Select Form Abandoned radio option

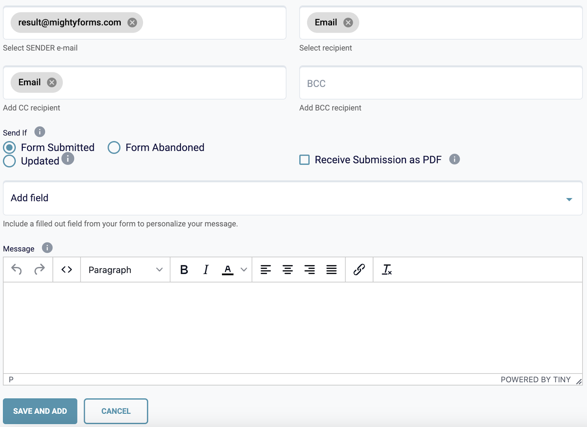114,147
